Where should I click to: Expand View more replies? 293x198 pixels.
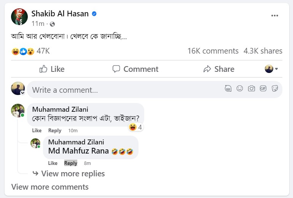[x=73, y=174]
